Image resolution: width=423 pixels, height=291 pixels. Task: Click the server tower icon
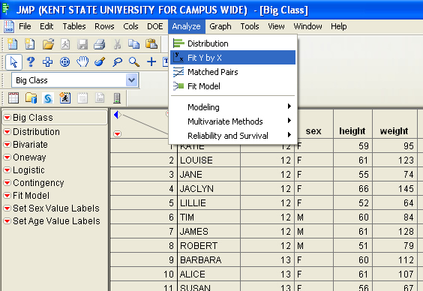click(x=117, y=98)
